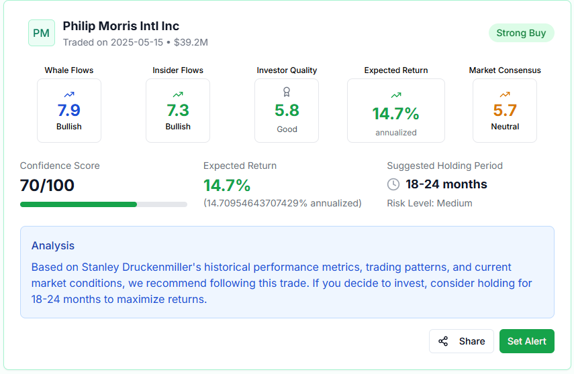Open the Insider Flows 7.3 card
Viewport: 574px width, 374px height.
pyautogui.click(x=178, y=111)
